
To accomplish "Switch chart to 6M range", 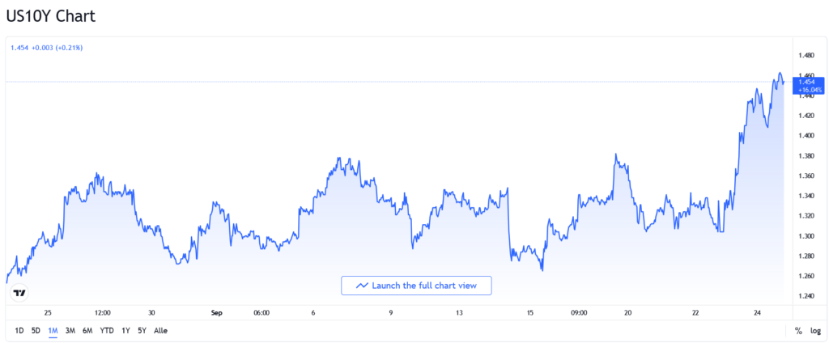I will [x=87, y=330].
